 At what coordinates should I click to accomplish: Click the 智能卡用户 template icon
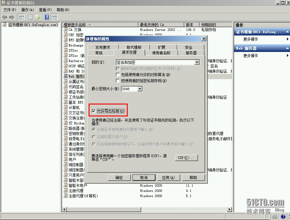click(65, 185)
